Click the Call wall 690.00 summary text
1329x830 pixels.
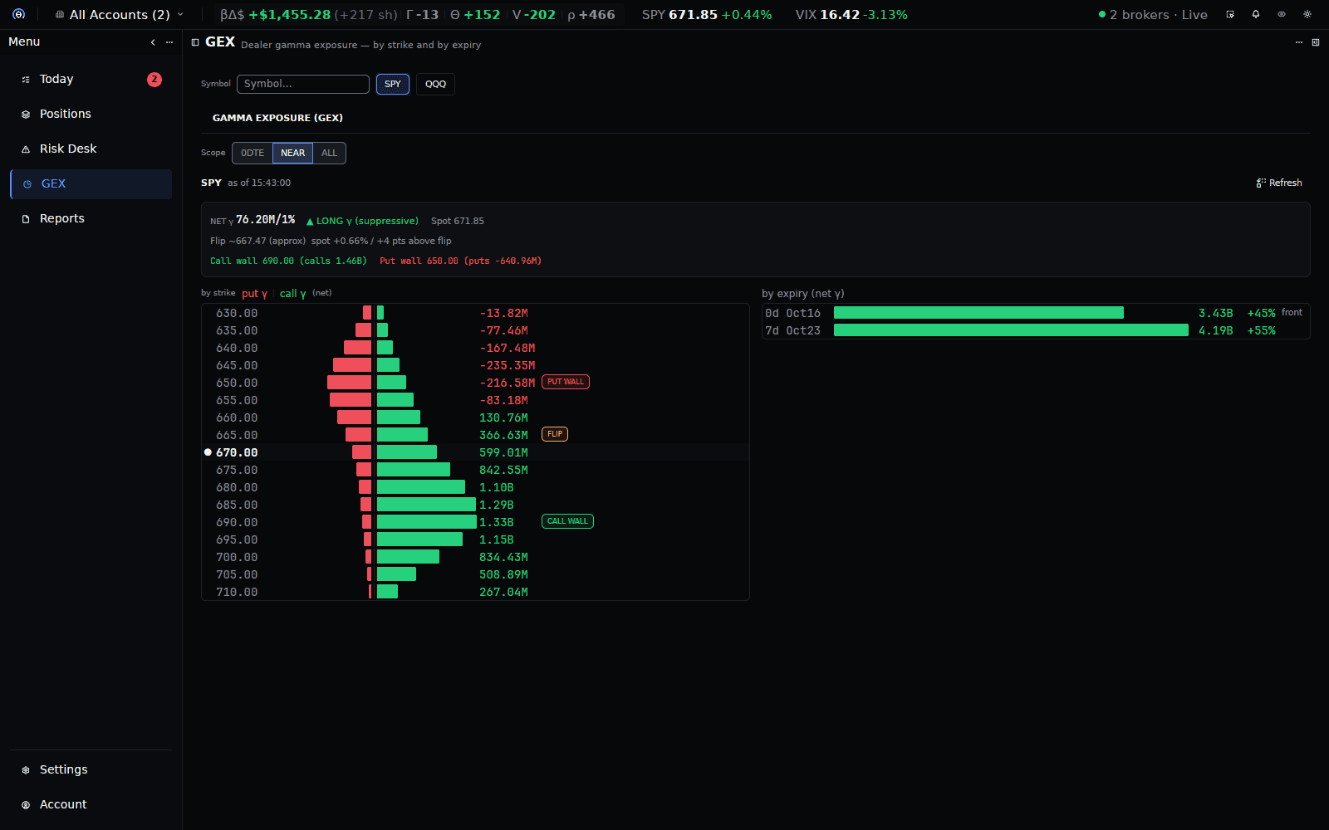[288, 261]
